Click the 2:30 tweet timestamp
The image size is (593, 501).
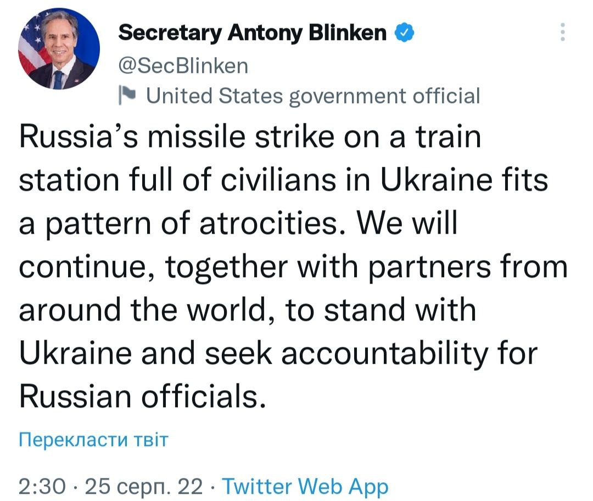[42, 486]
